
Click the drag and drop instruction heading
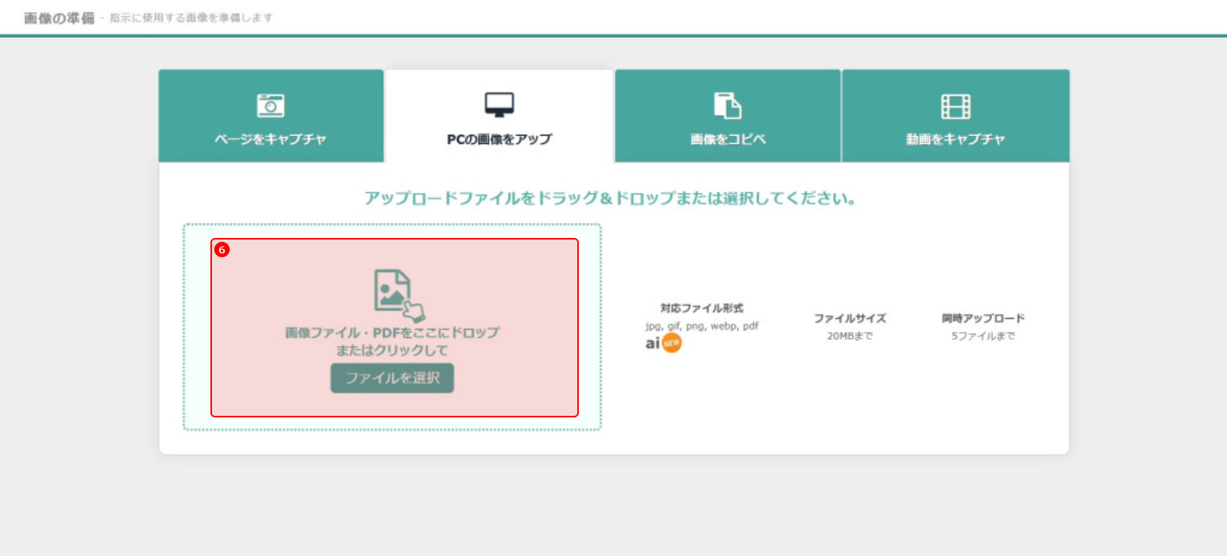pyautogui.click(x=610, y=199)
